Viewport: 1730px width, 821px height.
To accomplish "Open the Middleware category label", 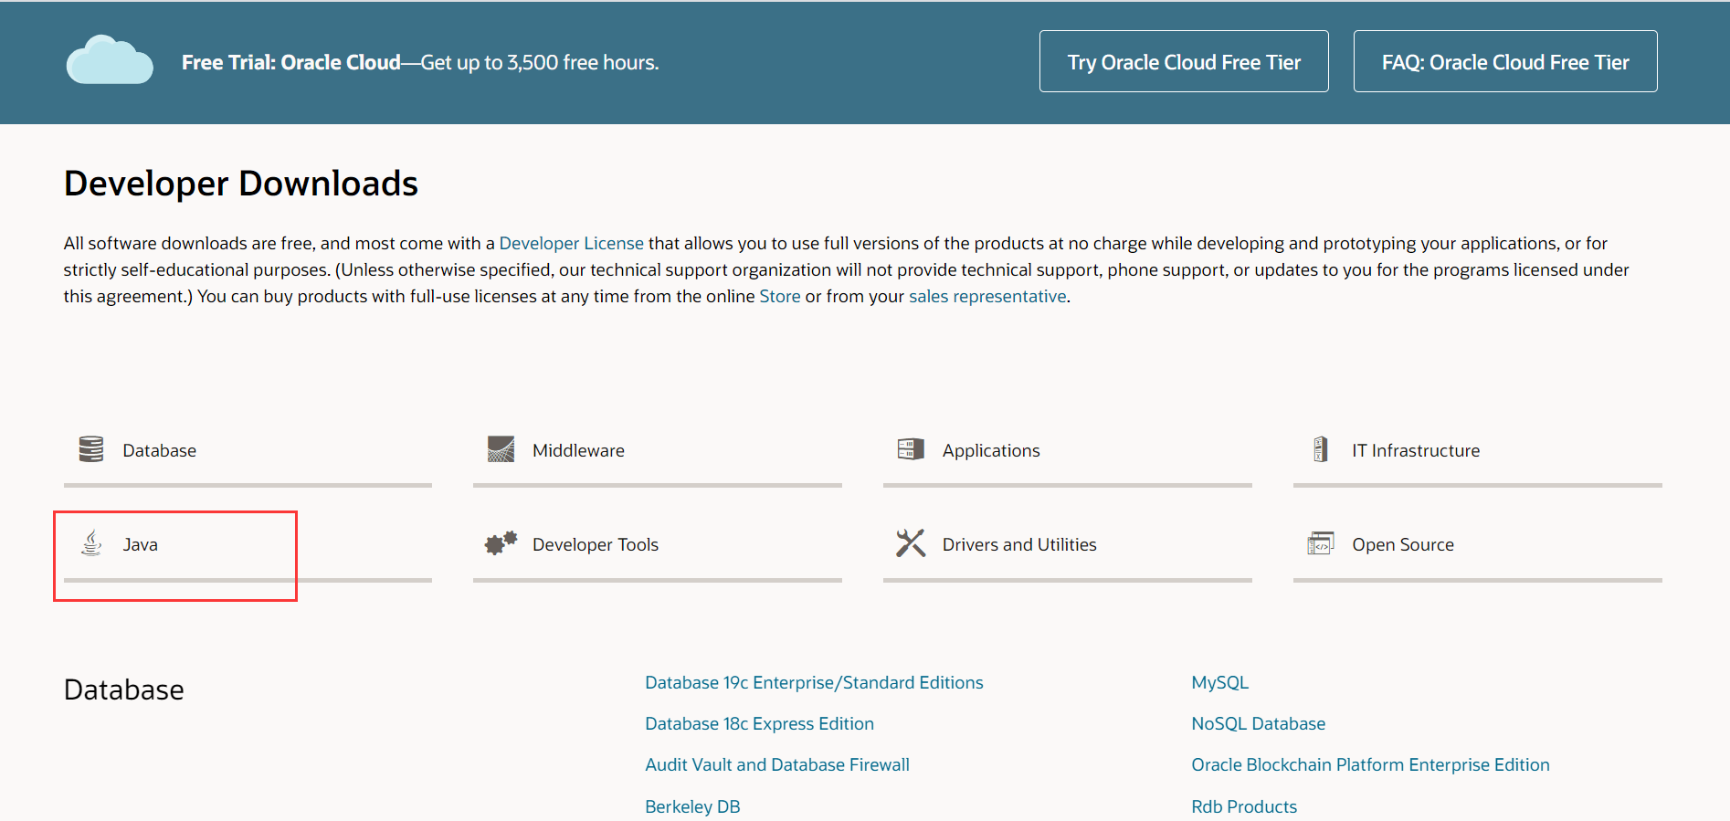I will 578,450.
